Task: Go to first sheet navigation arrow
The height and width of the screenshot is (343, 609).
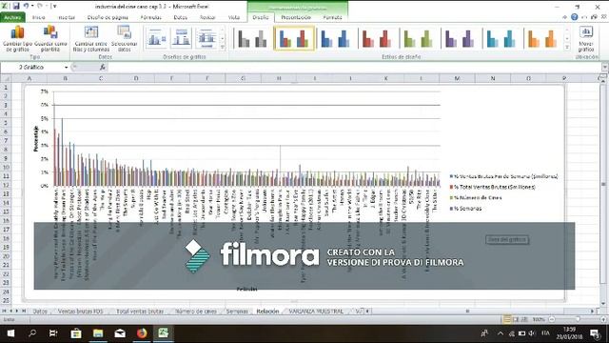Action: coord(4,312)
